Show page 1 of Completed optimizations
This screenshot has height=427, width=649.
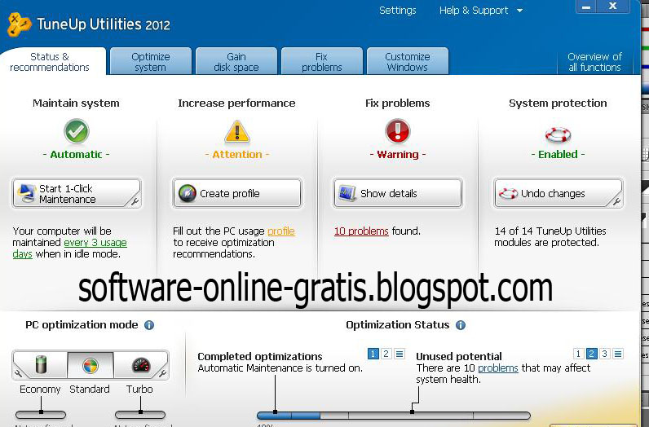373,354
